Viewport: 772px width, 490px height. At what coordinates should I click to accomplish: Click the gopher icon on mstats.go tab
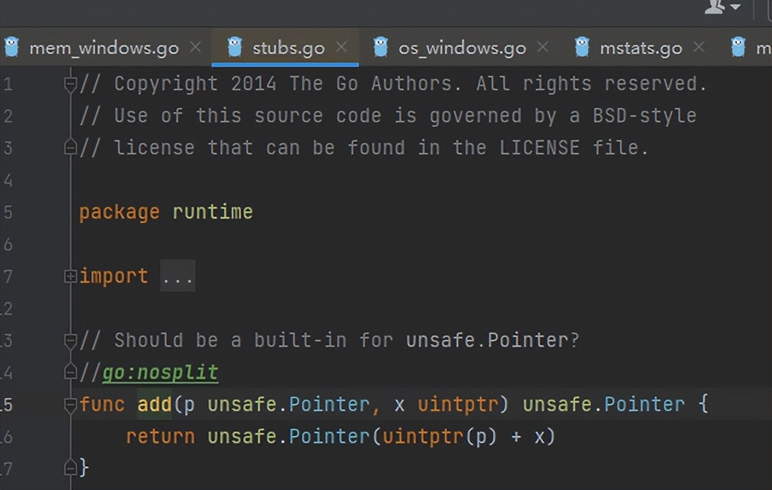pos(582,47)
